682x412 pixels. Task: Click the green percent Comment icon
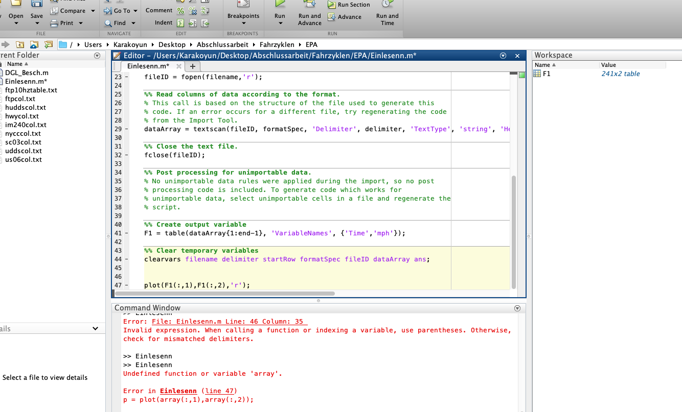pos(180,11)
